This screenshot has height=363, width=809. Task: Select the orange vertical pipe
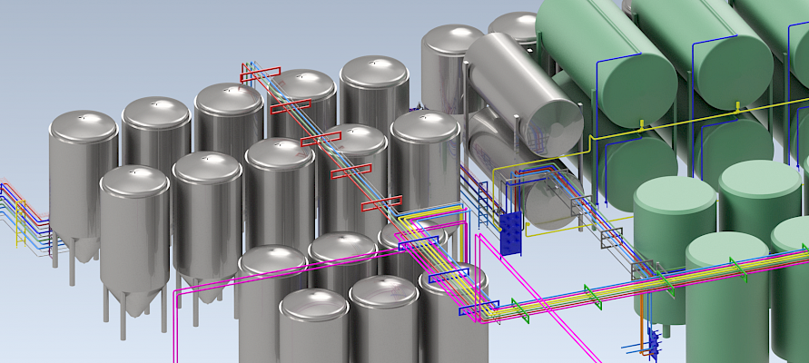[x=642, y=323]
